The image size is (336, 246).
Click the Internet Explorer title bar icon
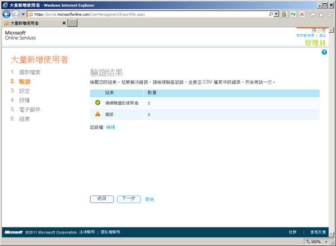[5, 5]
